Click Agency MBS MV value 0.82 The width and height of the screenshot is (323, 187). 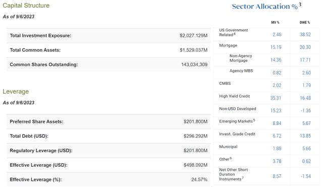click(x=277, y=73)
